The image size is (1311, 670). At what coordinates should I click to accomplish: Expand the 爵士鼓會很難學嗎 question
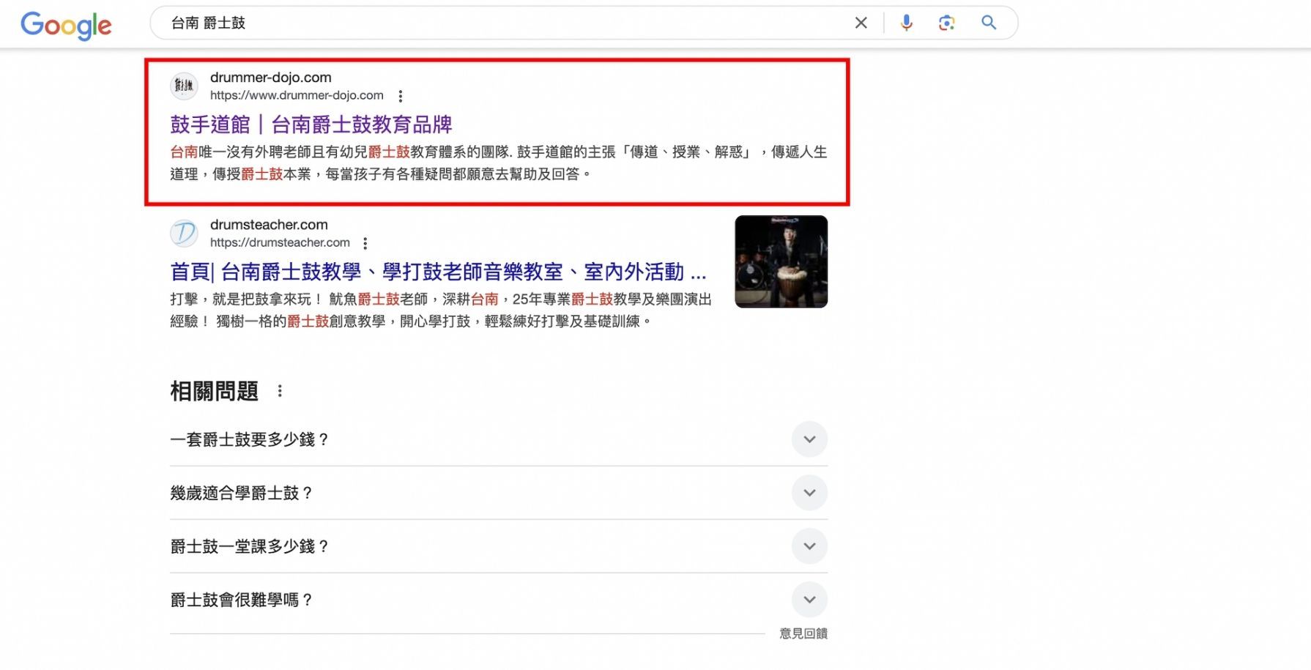pos(809,600)
